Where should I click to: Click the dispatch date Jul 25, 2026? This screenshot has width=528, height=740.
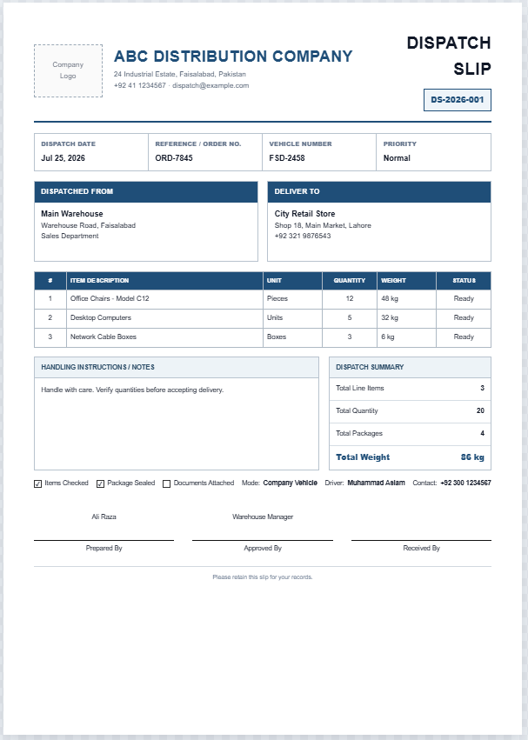[x=63, y=158]
